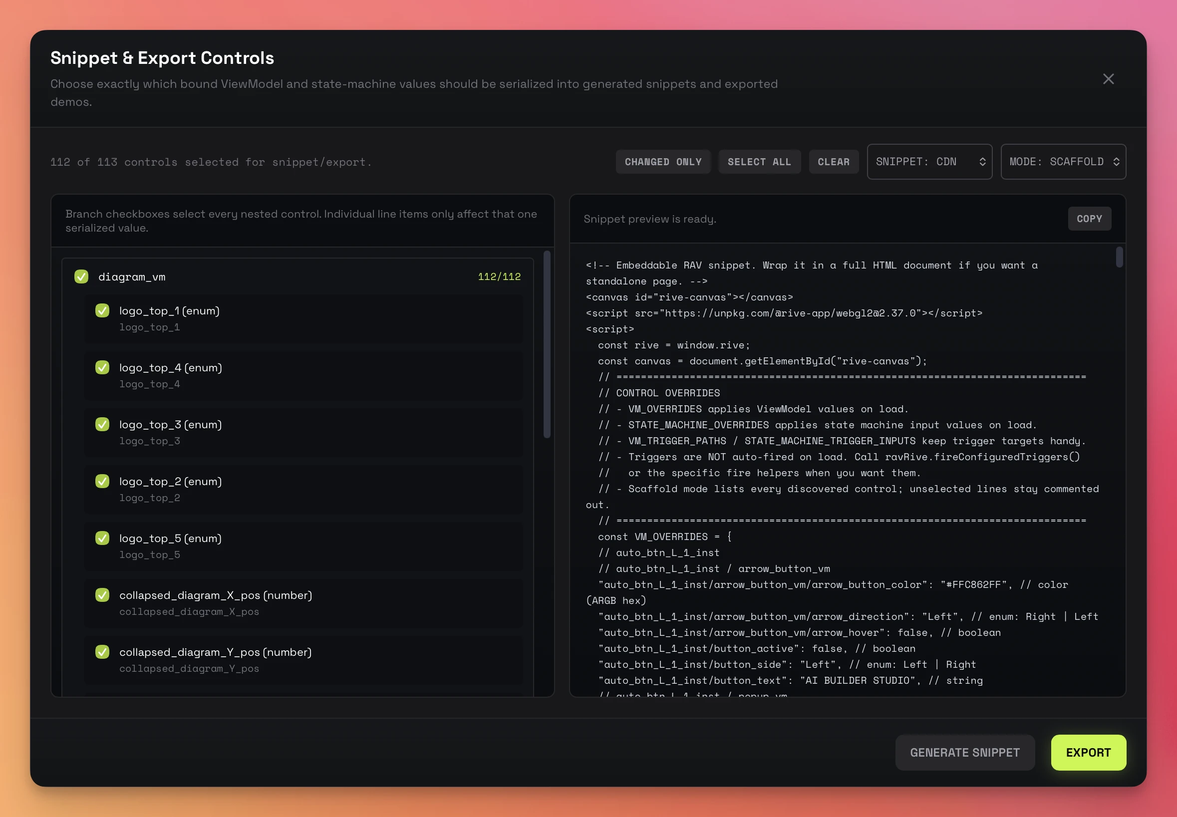Select the diagram_vm label

point(132,277)
